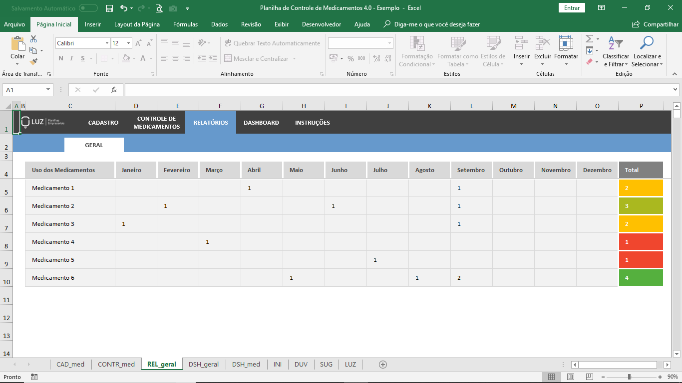Toggle italic I formatting button

click(71, 58)
